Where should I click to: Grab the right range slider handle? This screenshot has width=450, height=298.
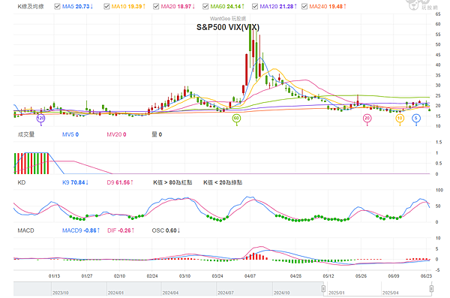(x=431, y=288)
